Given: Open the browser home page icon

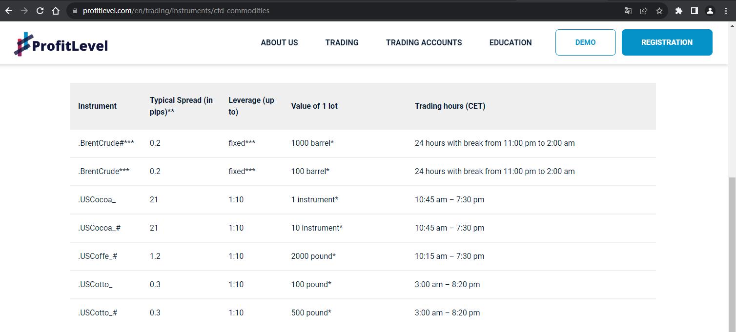Looking at the screenshot, I should coord(56,11).
